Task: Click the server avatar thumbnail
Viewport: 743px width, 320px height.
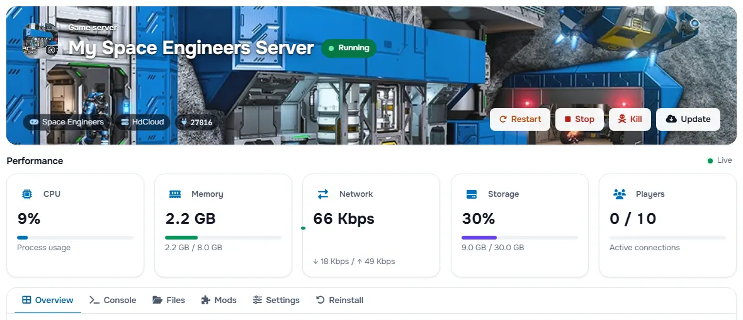Action: [x=40, y=41]
